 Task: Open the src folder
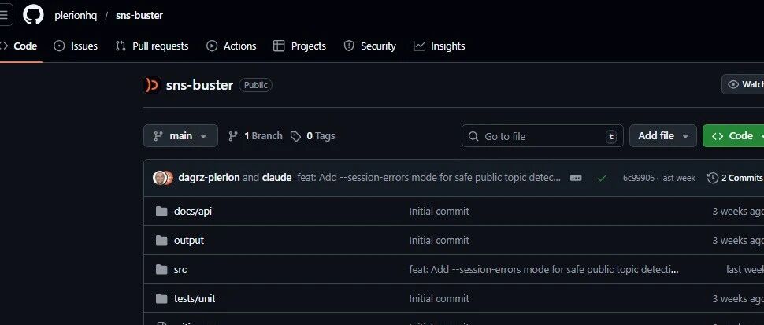pyautogui.click(x=180, y=270)
